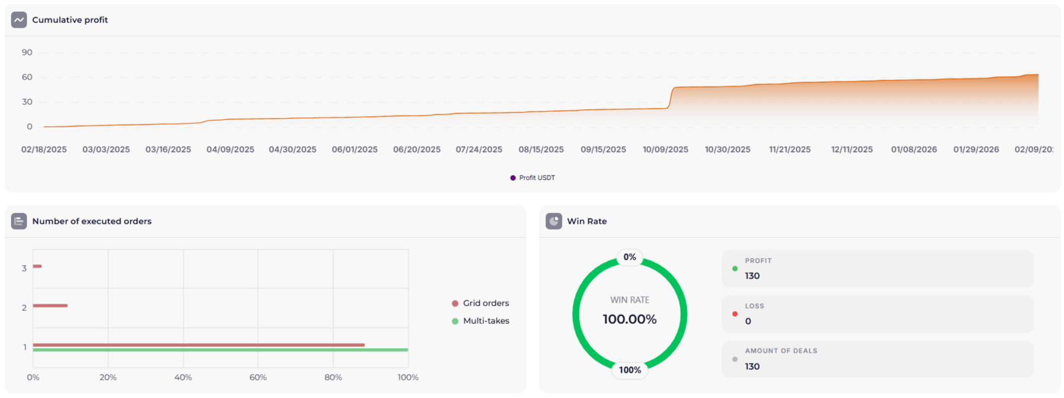Click the 0% label atop win rate ring
The image size is (1064, 398).
pyautogui.click(x=629, y=257)
